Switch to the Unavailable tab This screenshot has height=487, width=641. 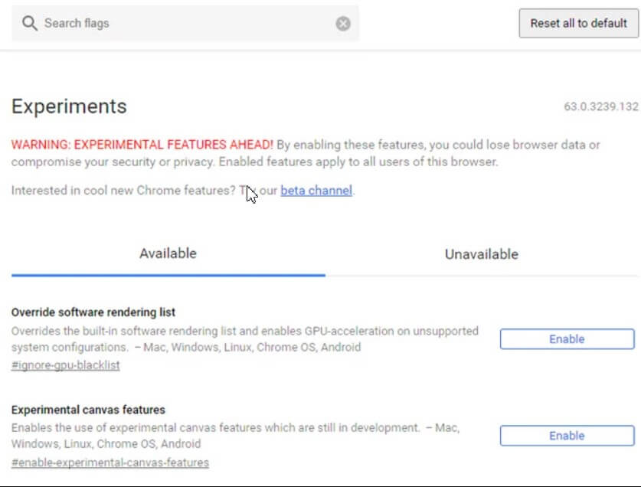pos(481,254)
